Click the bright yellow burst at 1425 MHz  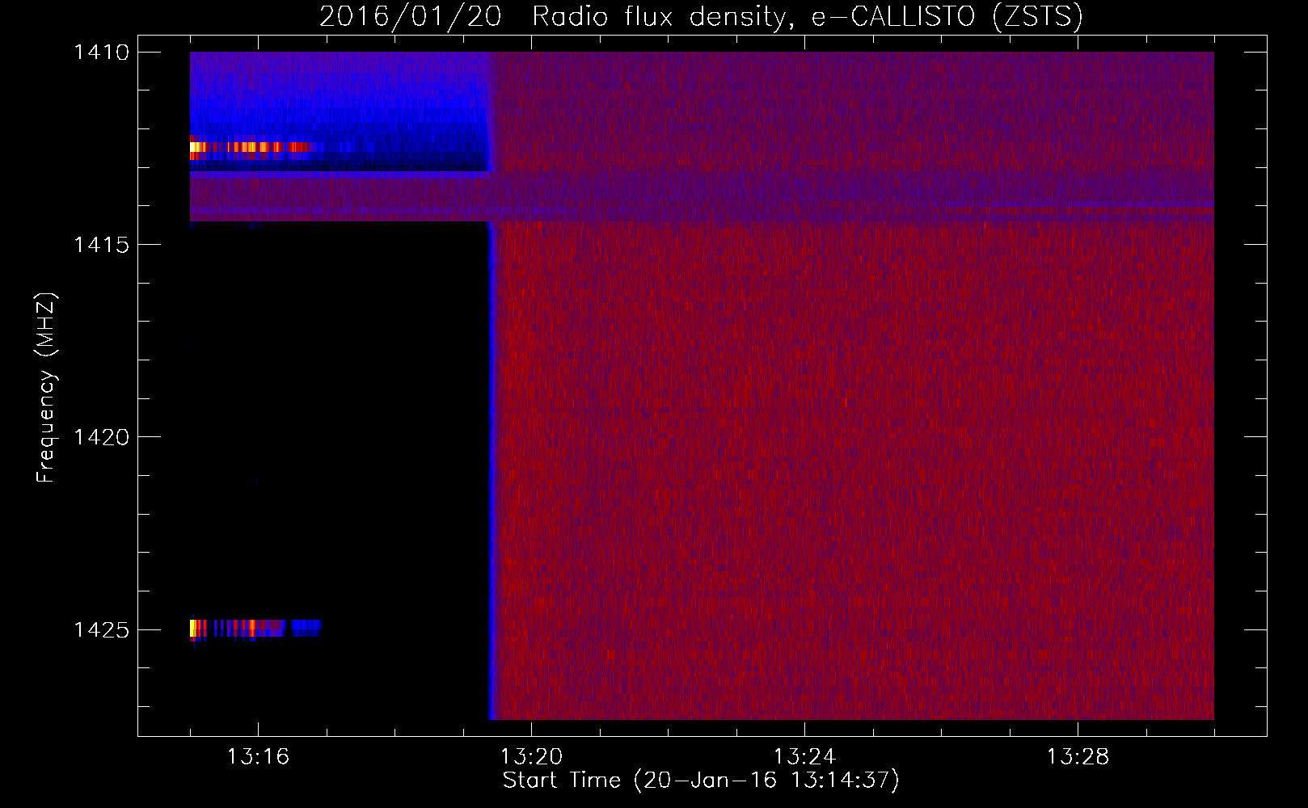tap(194, 628)
